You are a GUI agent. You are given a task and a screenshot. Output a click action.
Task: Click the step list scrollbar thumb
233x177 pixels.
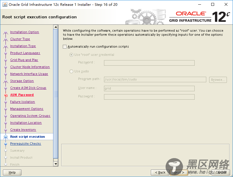[x=56, y=94]
